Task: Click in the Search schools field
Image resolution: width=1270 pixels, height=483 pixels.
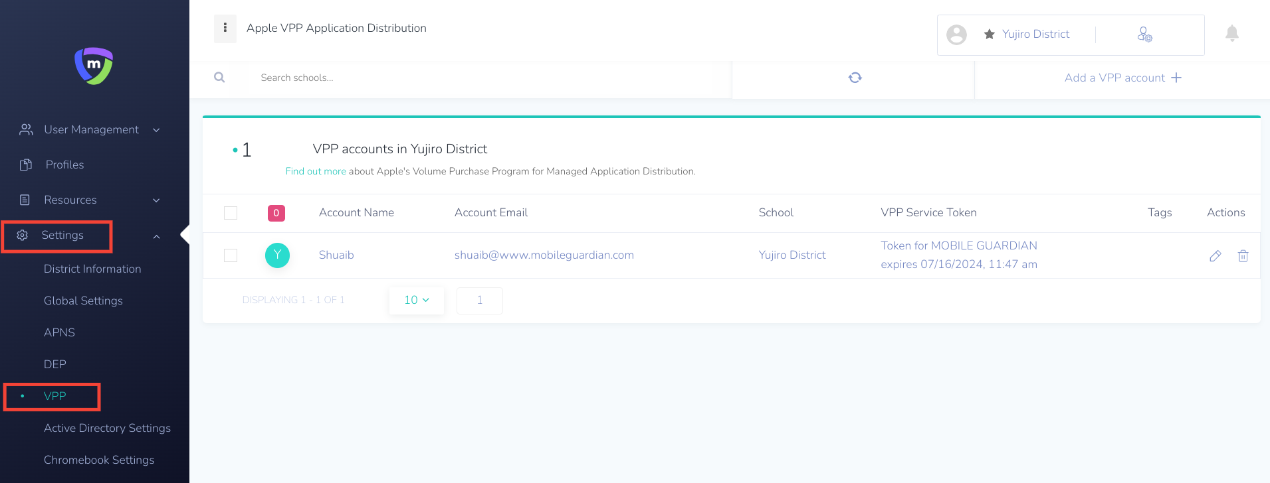Action: click(x=492, y=78)
